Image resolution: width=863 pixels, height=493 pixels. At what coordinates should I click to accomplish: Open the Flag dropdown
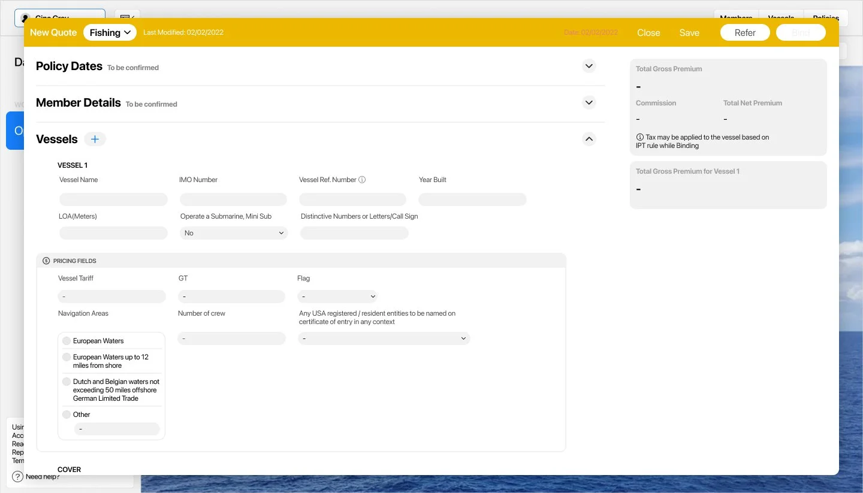click(x=337, y=296)
